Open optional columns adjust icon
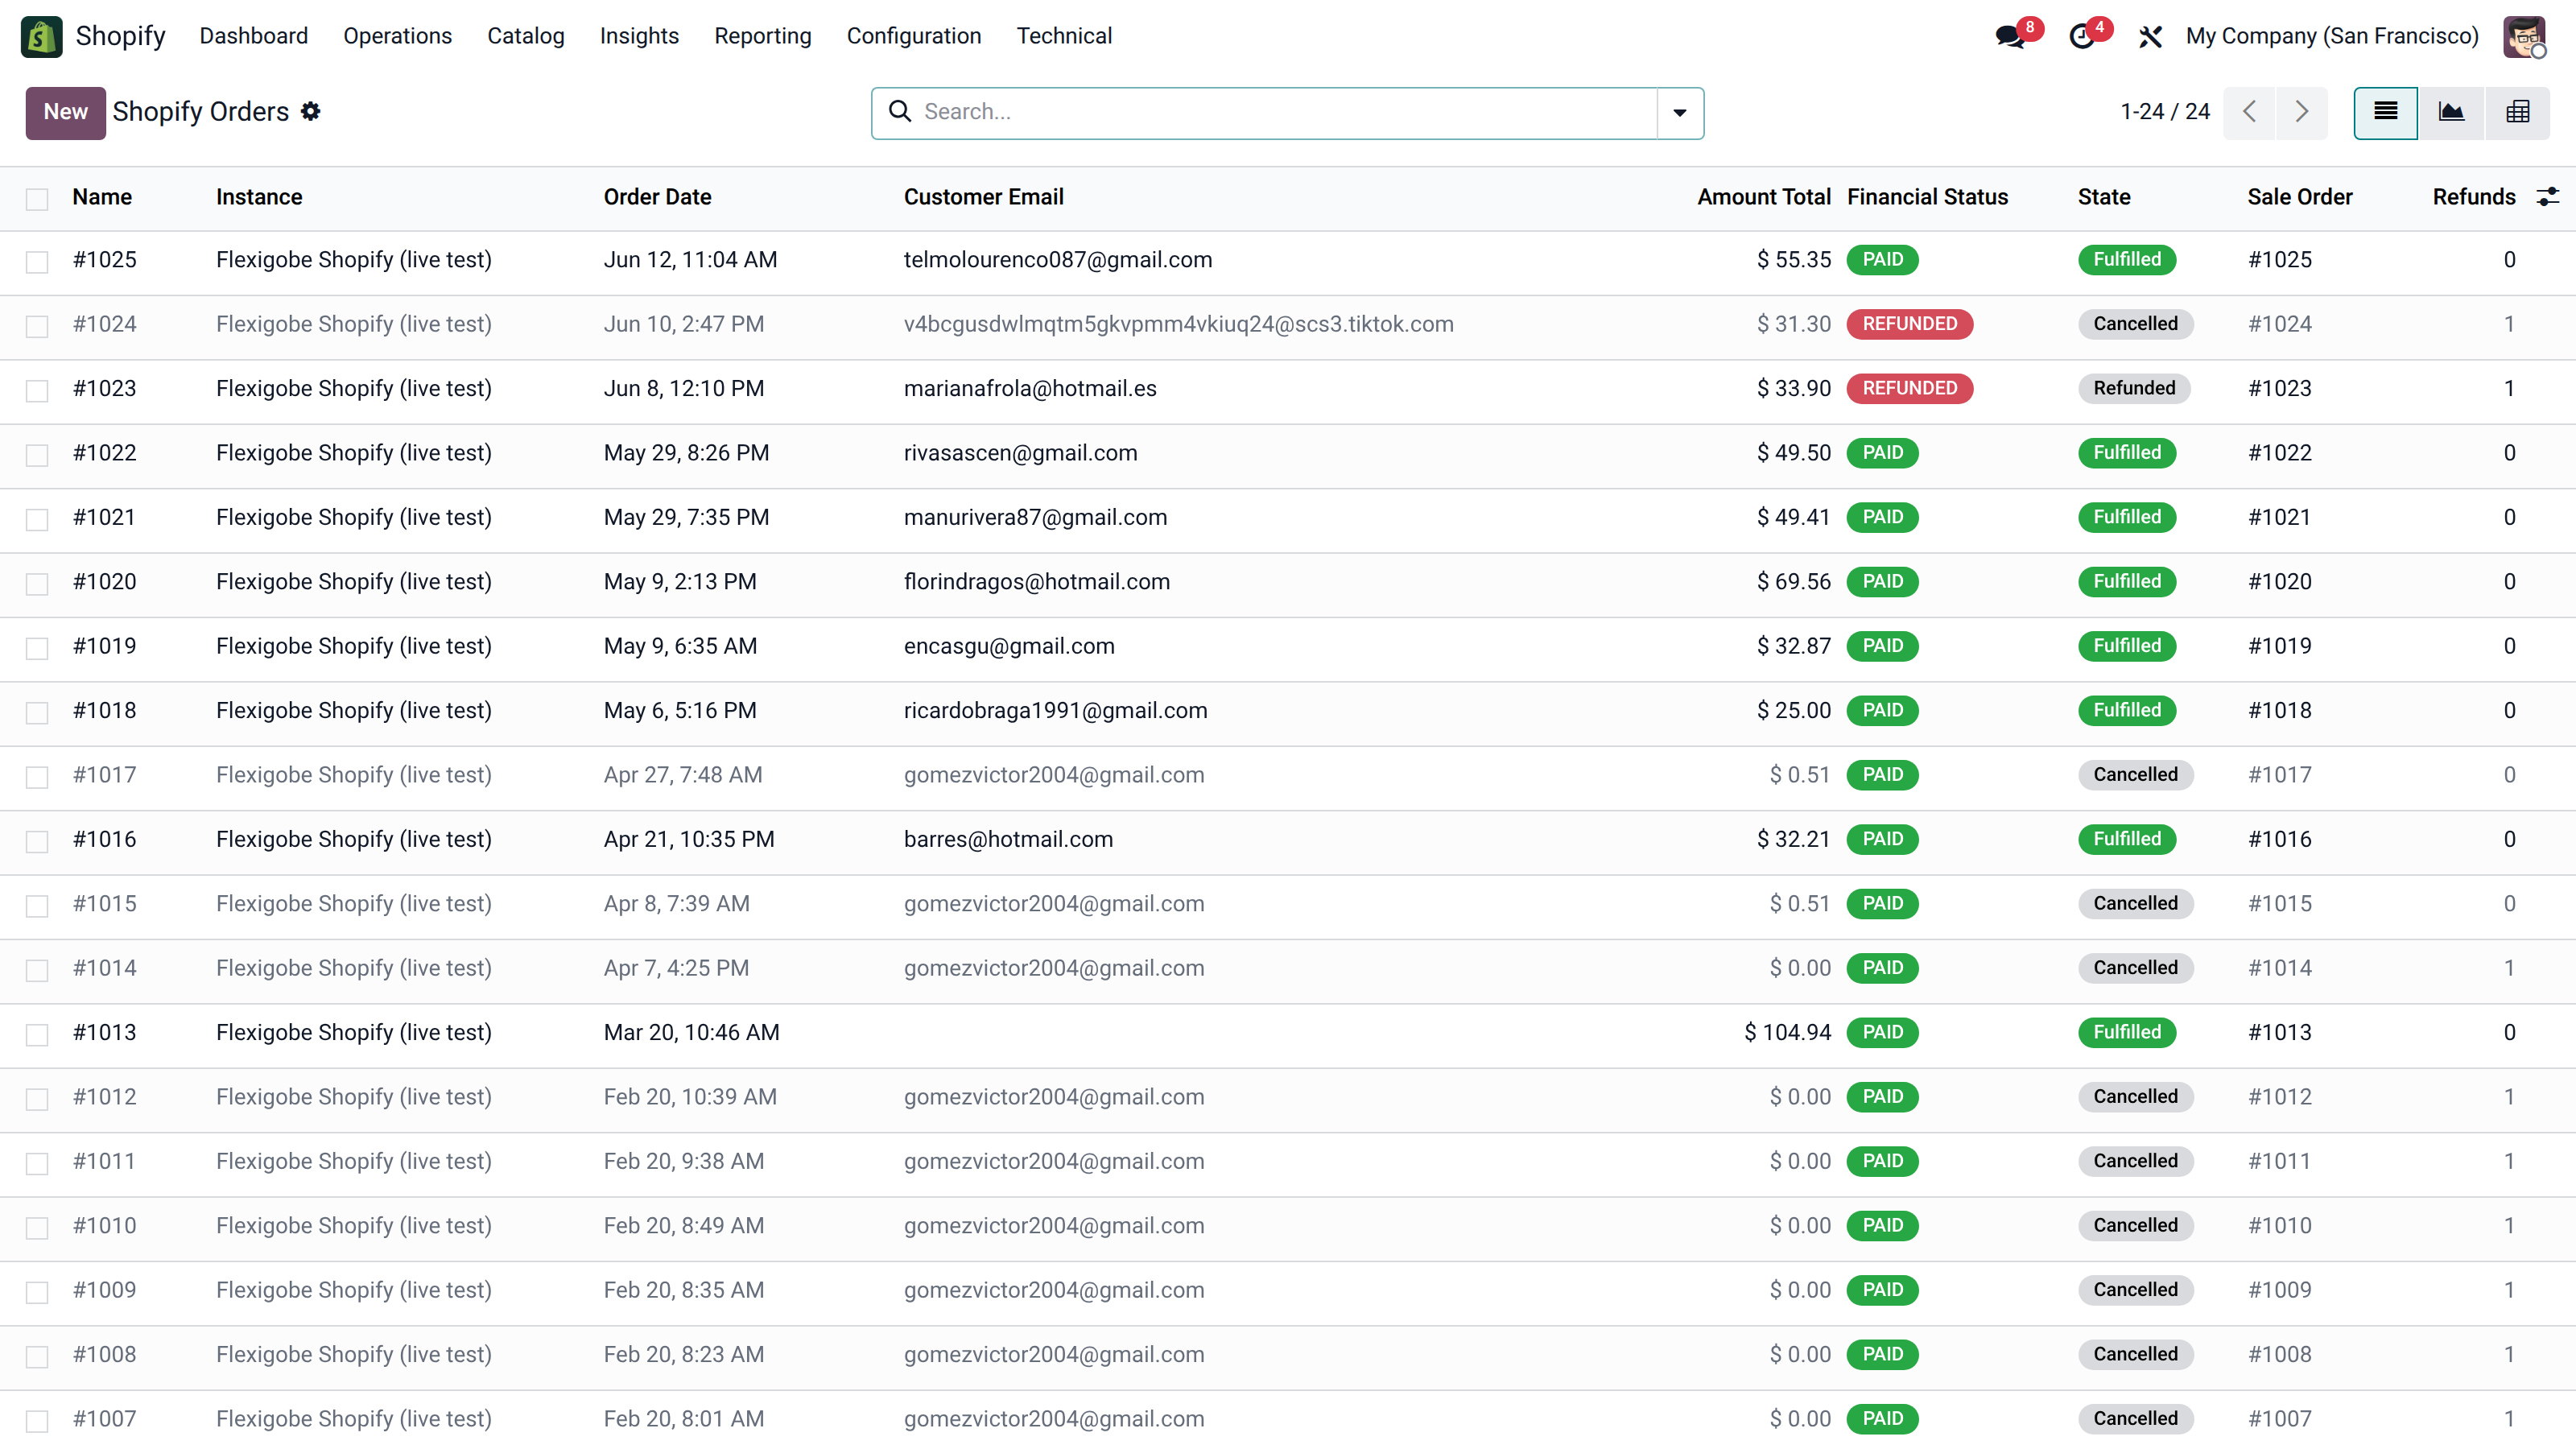 [x=2548, y=197]
